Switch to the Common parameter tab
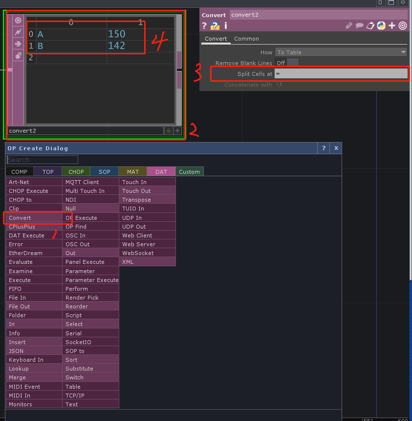 pos(246,39)
